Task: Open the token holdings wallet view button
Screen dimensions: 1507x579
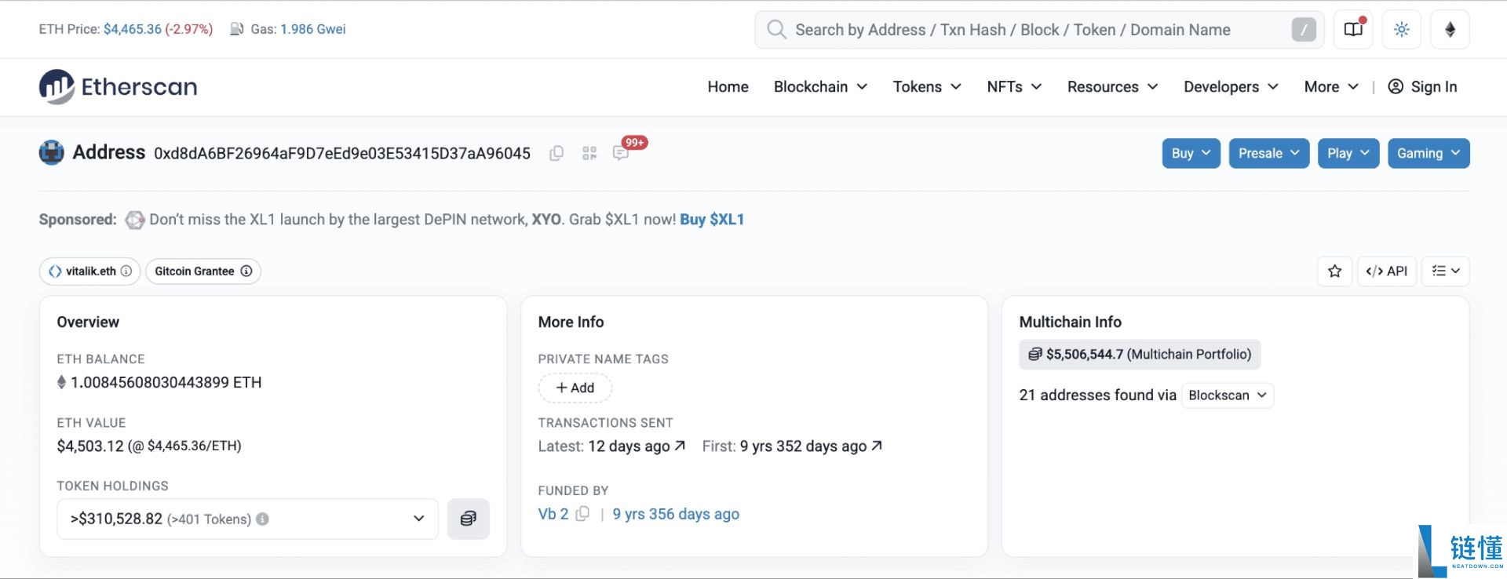Action: click(469, 519)
